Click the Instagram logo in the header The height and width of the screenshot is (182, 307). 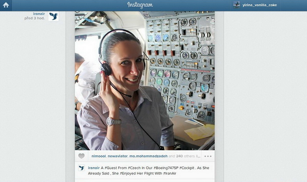[x=140, y=5]
